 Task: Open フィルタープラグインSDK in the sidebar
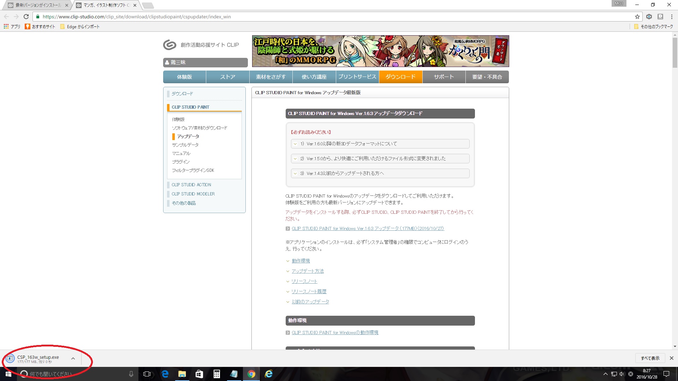(193, 170)
